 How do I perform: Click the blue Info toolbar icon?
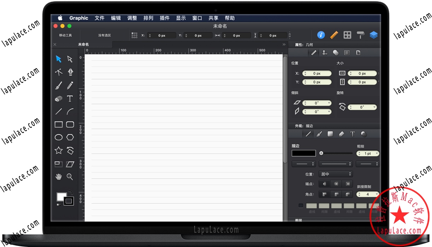coord(321,35)
